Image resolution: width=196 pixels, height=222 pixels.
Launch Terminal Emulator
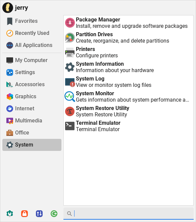129,126
